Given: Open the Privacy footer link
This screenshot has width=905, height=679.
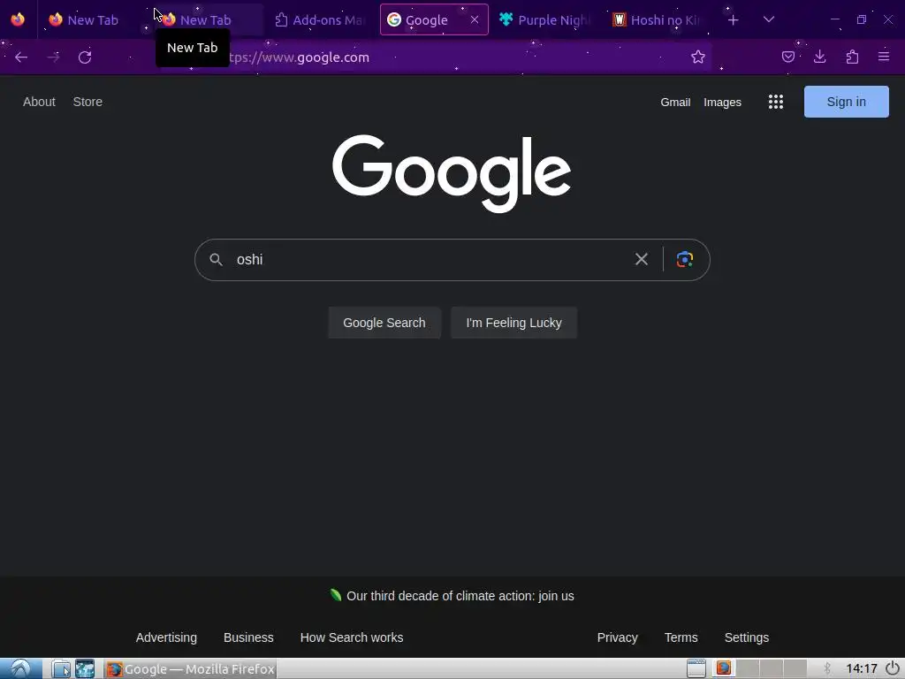Looking at the screenshot, I should tap(617, 637).
